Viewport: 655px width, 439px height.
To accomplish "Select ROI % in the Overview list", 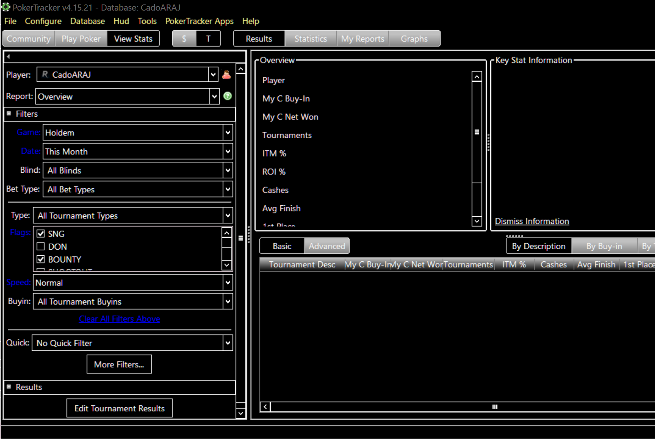I will tap(274, 172).
